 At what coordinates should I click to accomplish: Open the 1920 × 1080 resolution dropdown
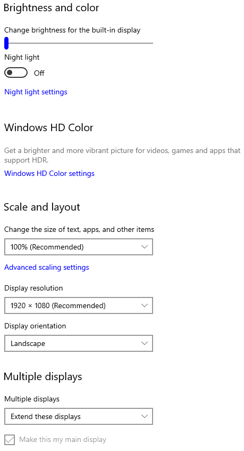(79, 305)
